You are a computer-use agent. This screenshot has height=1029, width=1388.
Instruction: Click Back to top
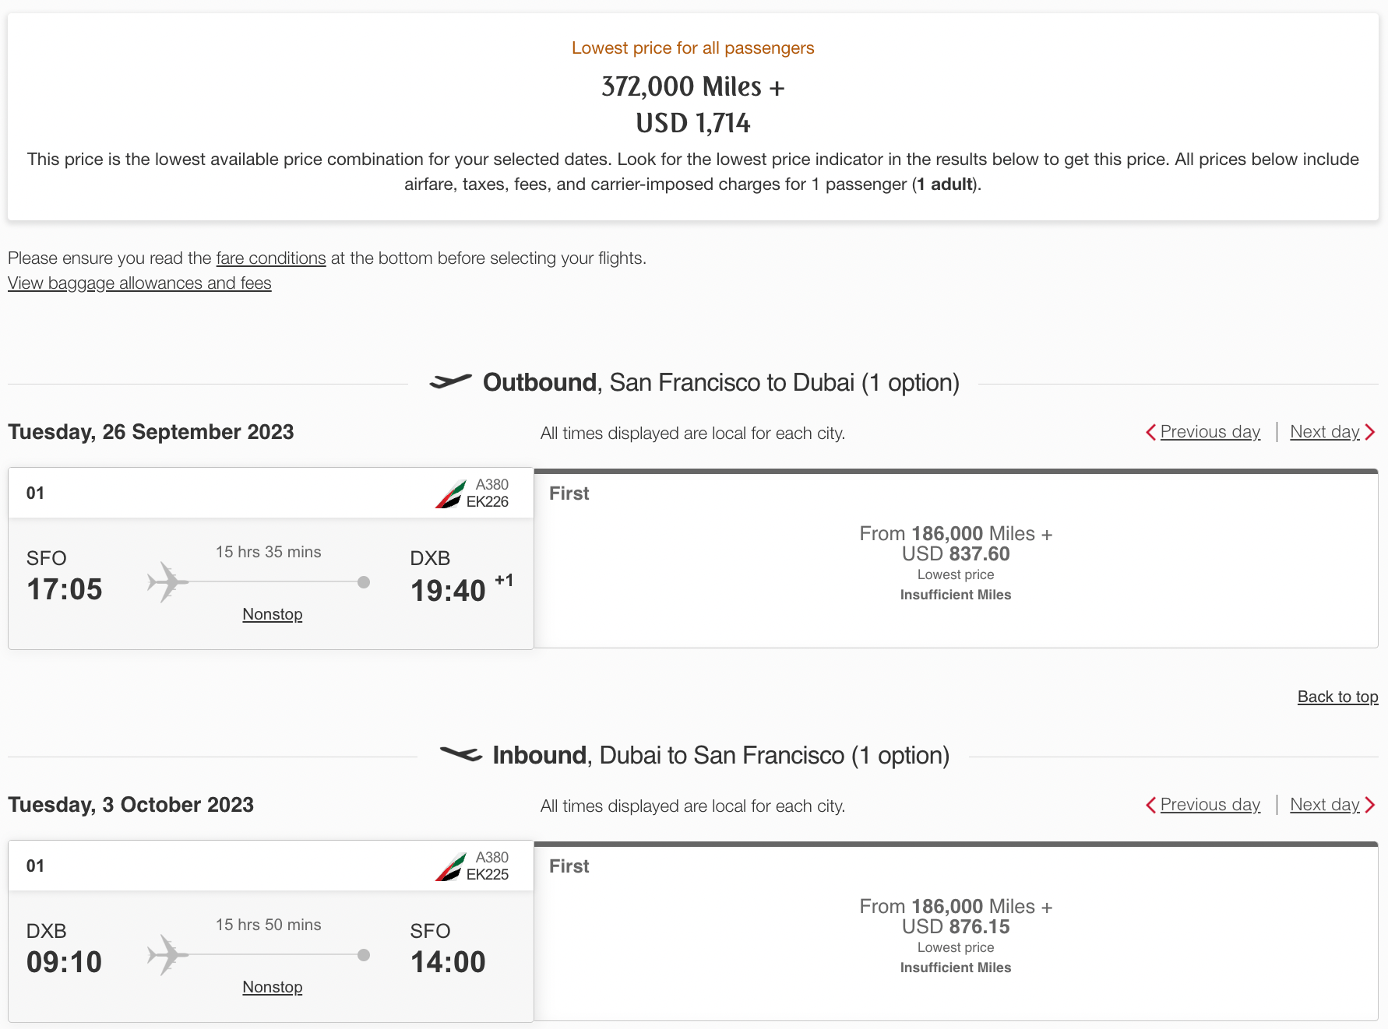[1337, 696]
